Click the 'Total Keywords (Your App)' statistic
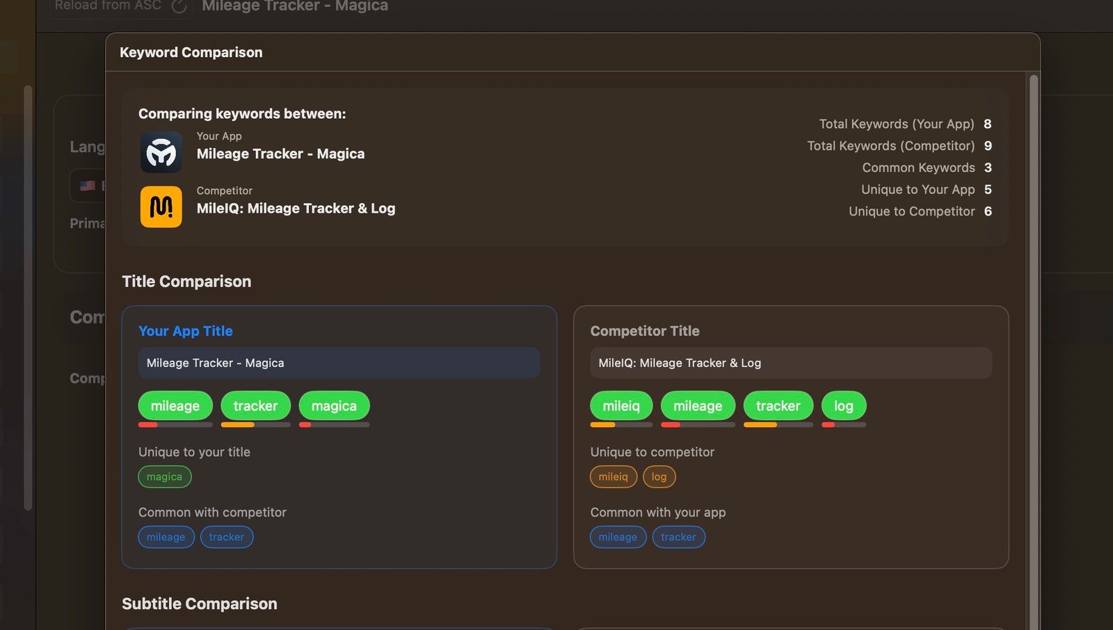 click(905, 124)
